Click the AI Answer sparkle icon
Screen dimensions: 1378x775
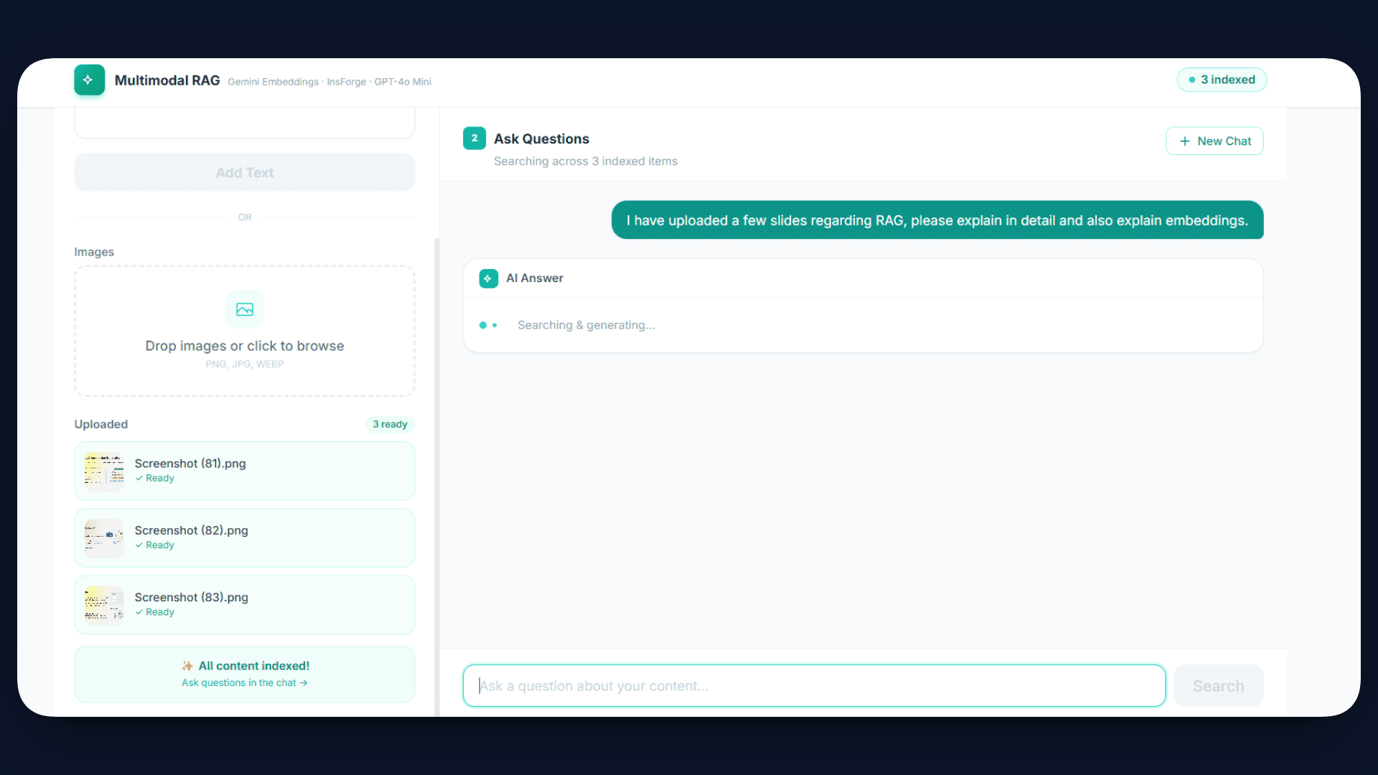pyautogui.click(x=489, y=278)
